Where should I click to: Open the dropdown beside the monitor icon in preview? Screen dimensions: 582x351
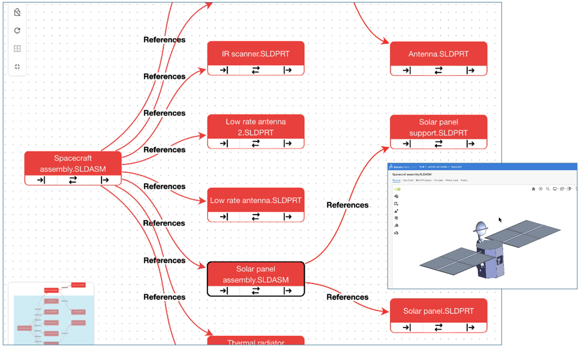558,189
